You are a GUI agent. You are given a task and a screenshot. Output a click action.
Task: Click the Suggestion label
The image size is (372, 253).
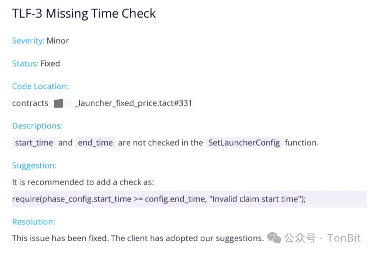pyautogui.click(x=34, y=166)
